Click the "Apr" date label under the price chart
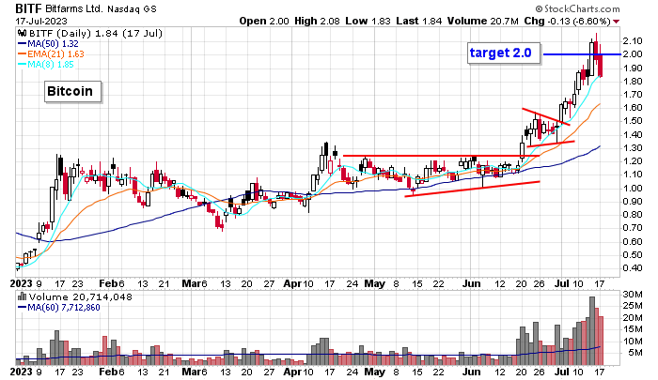The image size is (658, 380). click(292, 283)
